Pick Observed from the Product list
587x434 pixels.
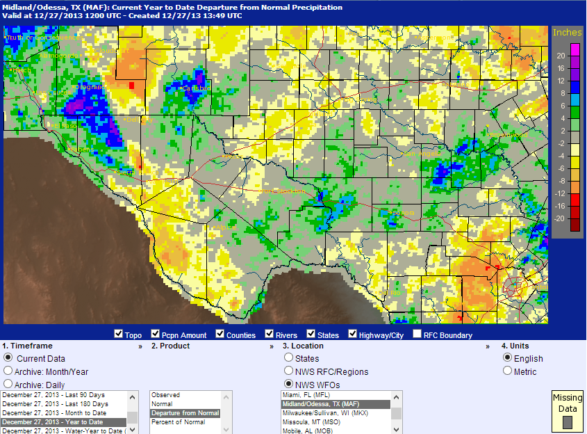pos(167,394)
